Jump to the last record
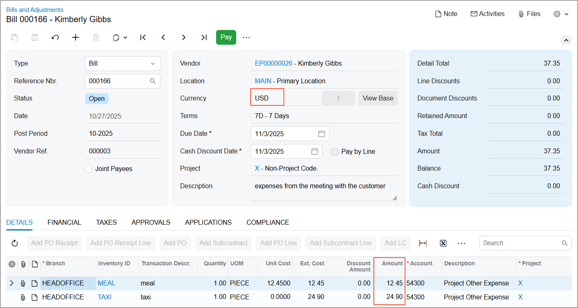Image resolution: width=578 pixels, height=308 pixels. pyautogui.click(x=204, y=37)
